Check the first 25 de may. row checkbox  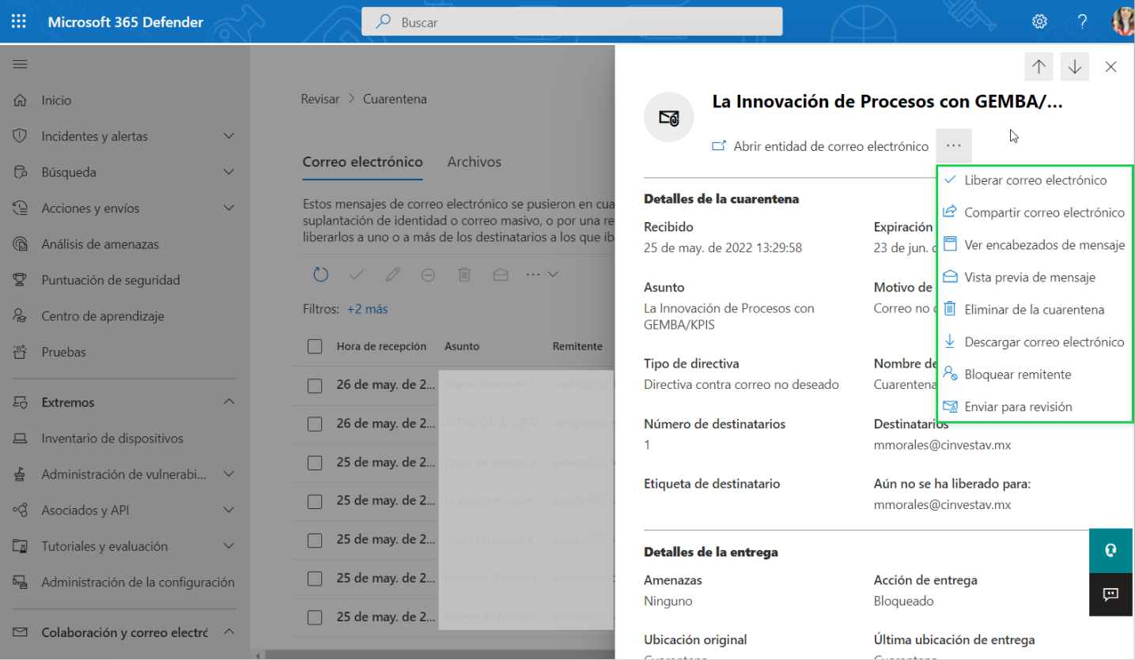click(315, 462)
